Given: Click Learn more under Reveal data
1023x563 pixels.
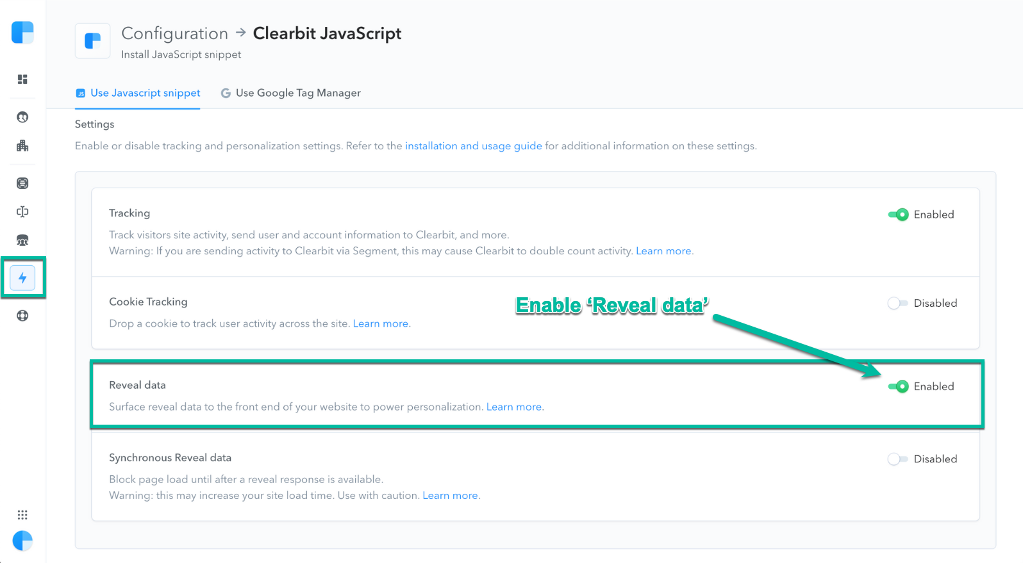Looking at the screenshot, I should tap(514, 407).
